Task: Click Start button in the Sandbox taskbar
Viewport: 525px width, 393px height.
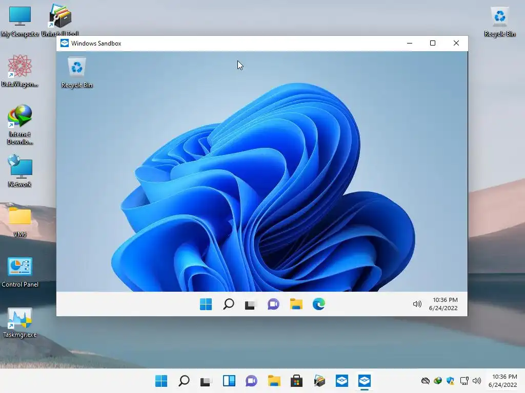Action: coord(206,304)
